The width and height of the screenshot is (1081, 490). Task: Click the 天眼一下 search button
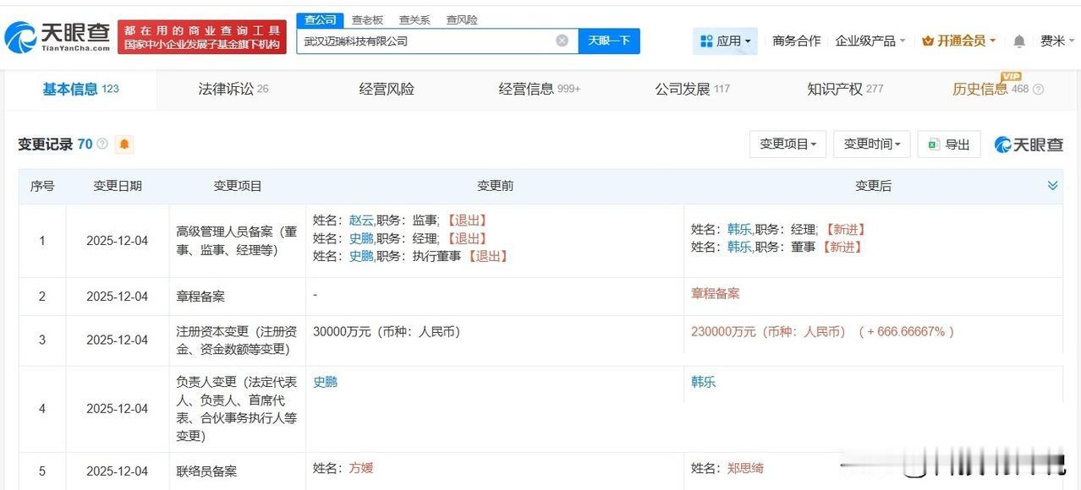click(609, 41)
